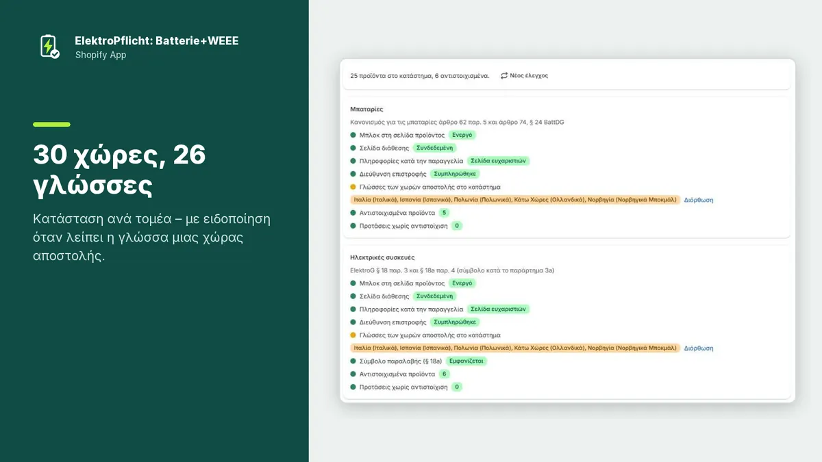Click the Συμπληρώθηκε badge in the Μπαταρίες section
Viewport: 822px width, 462px height.
click(x=455, y=174)
